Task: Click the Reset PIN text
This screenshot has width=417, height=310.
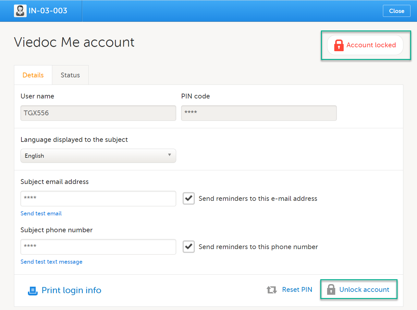Action: pyautogui.click(x=297, y=290)
